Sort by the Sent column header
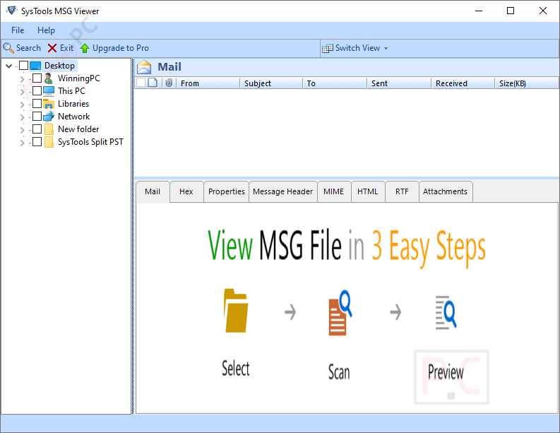The image size is (560, 433). [x=399, y=83]
